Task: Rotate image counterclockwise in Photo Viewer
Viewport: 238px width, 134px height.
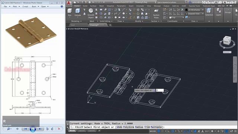Action: click(47, 129)
